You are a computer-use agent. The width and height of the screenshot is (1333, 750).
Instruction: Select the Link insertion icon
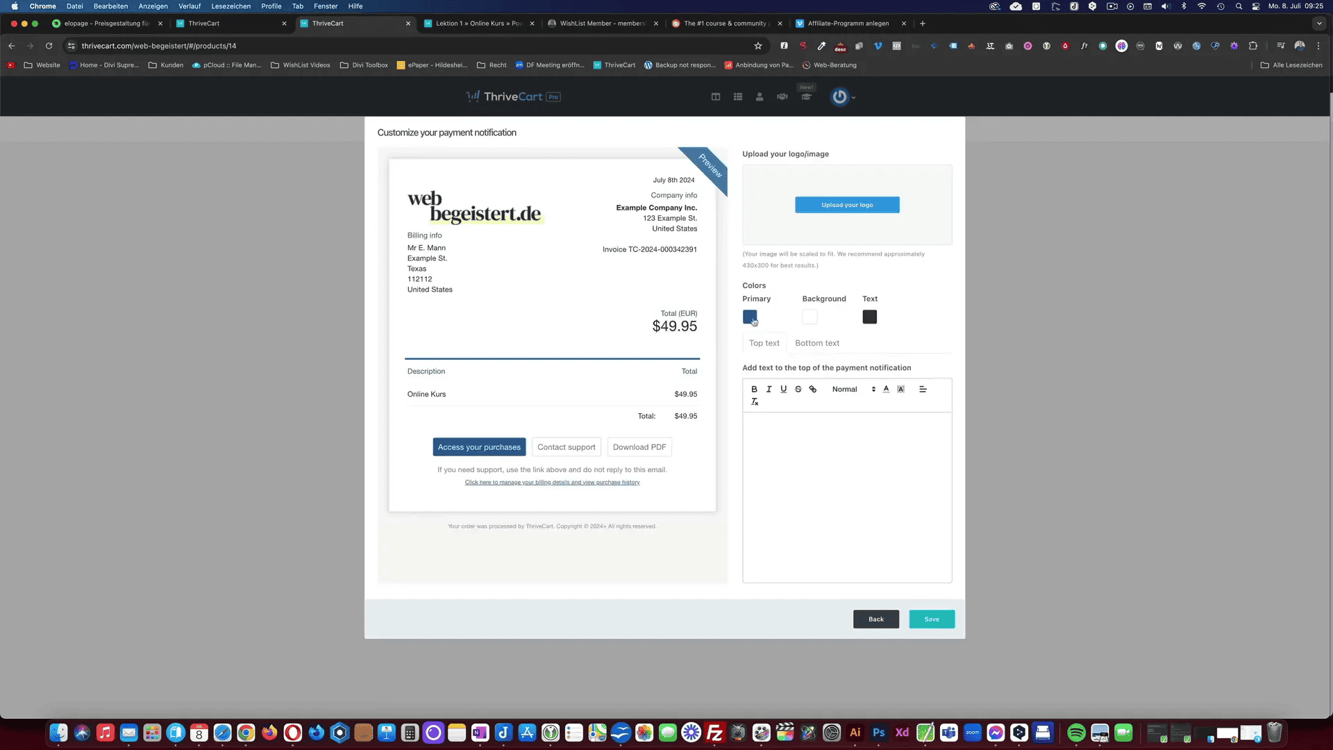812,389
